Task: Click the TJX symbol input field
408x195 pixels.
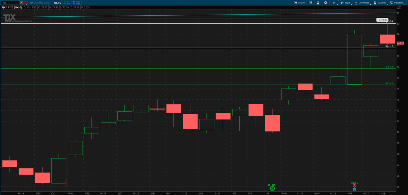Action: click(10, 3)
